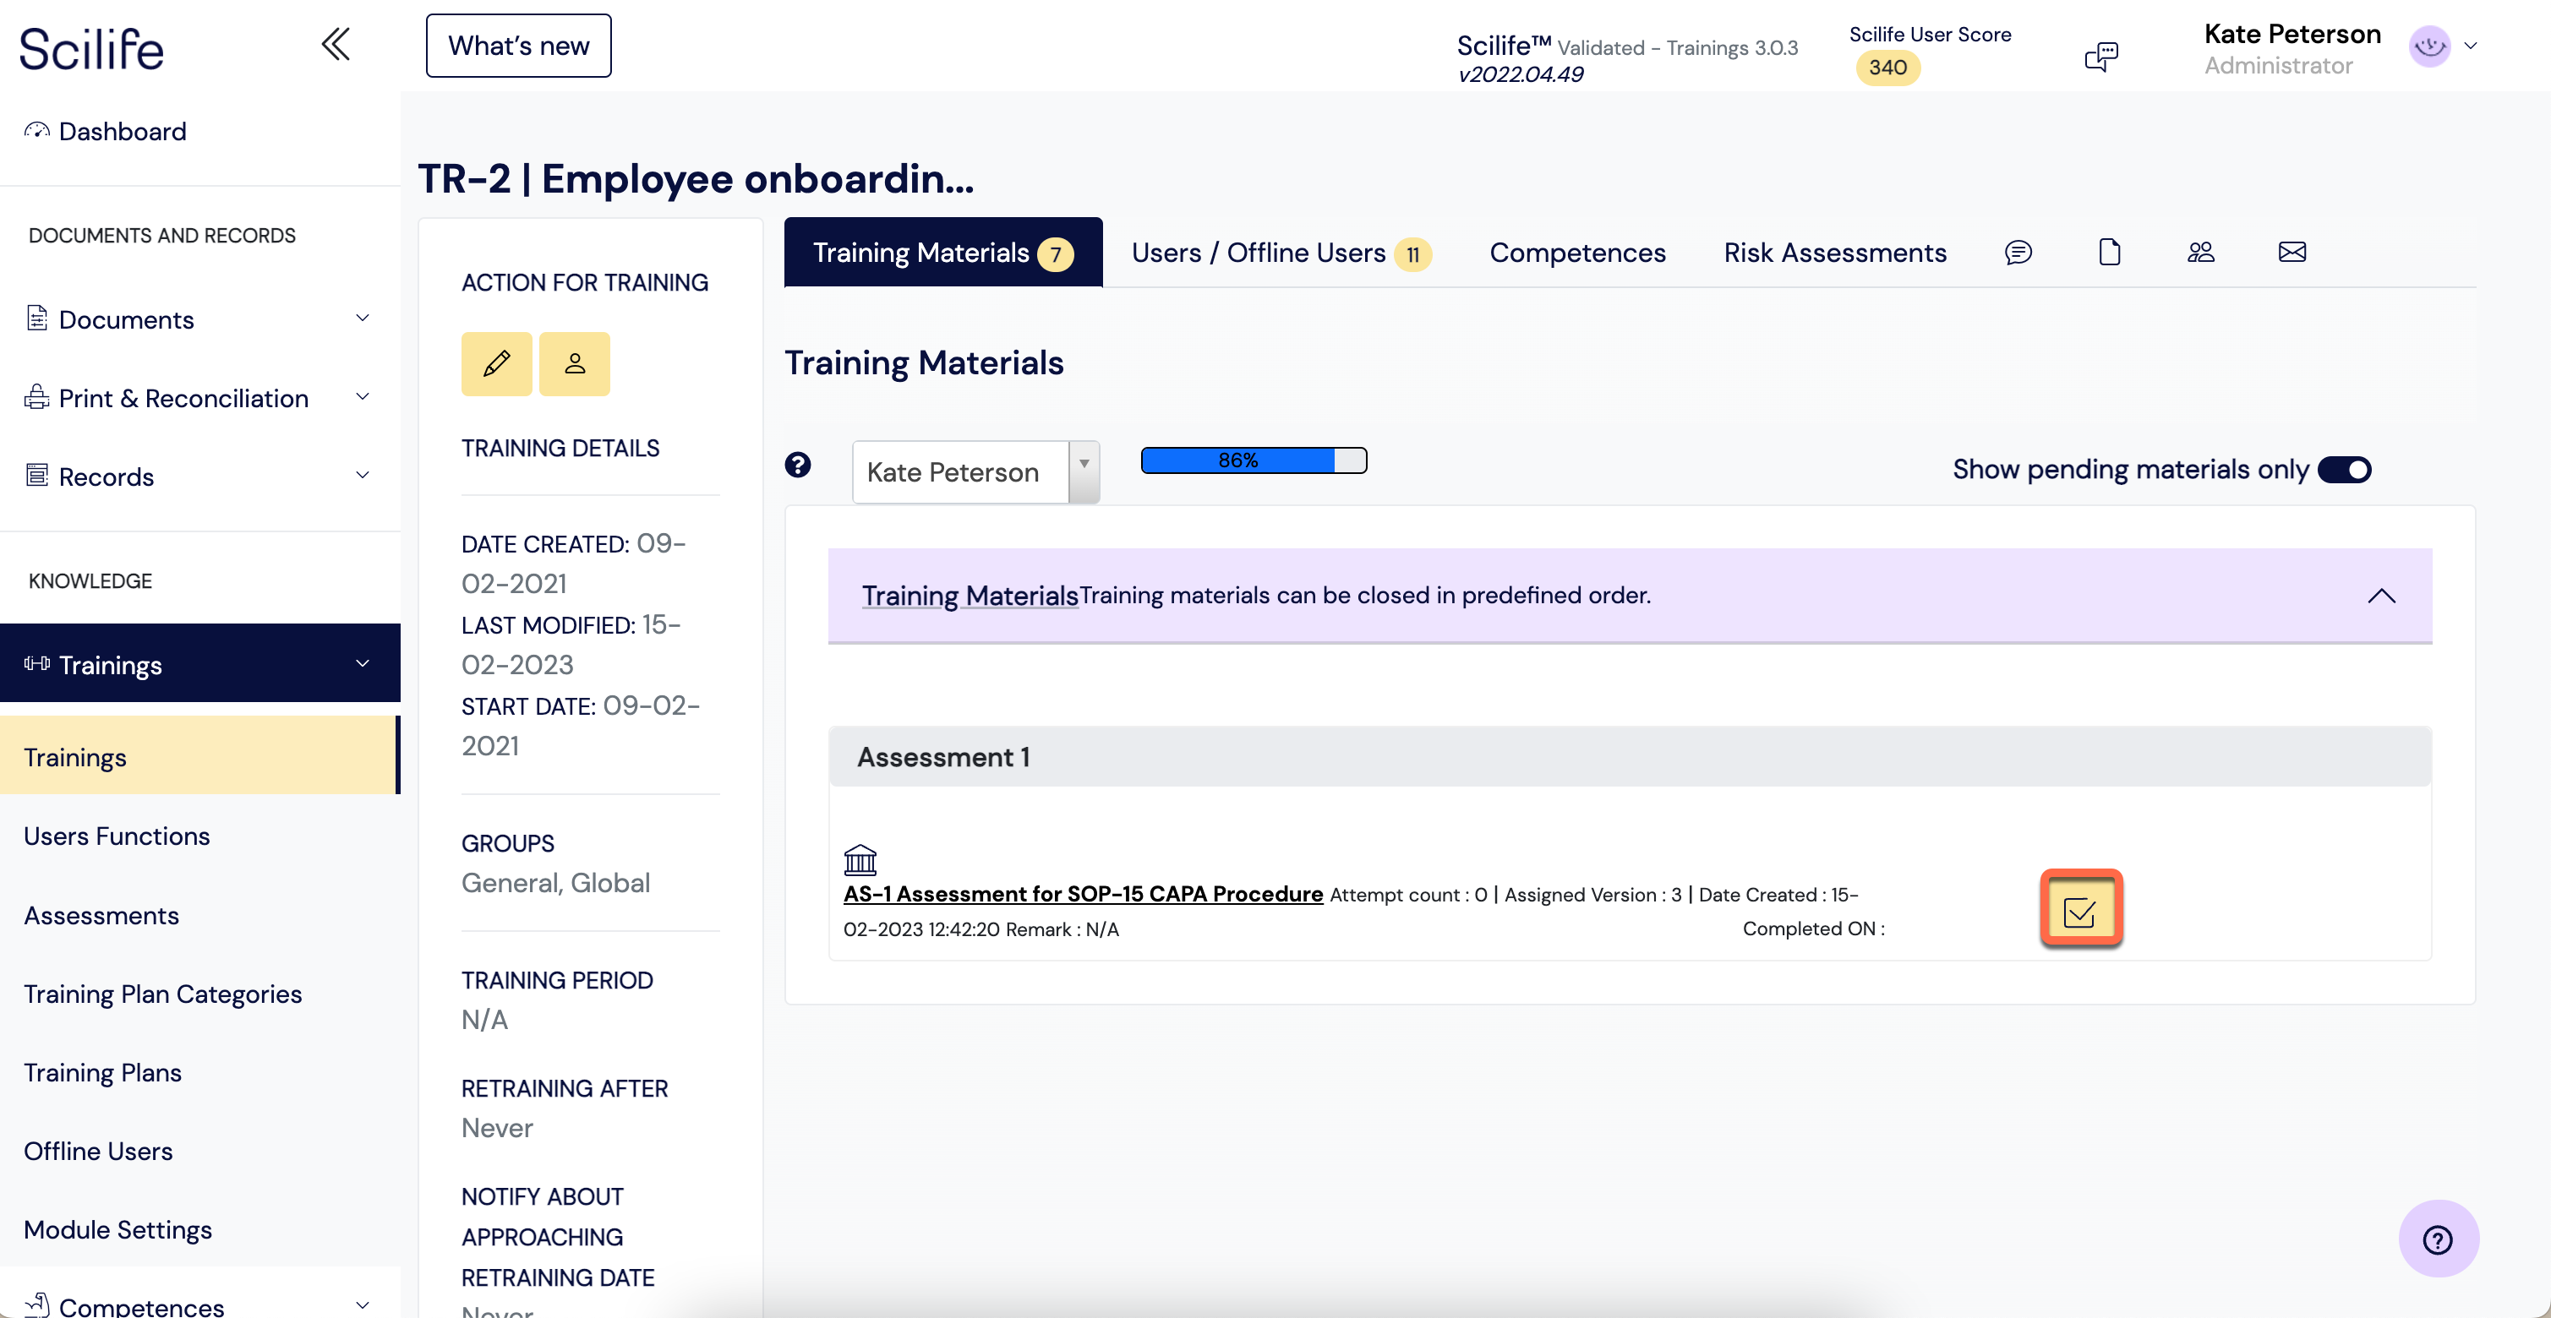This screenshot has height=1318, width=2551.
Task: Open Training Plans in the sidebar
Action: pos(102,1073)
